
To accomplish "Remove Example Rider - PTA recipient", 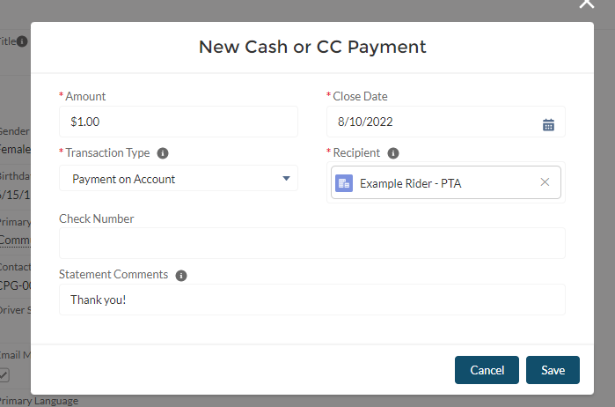I will tap(545, 182).
